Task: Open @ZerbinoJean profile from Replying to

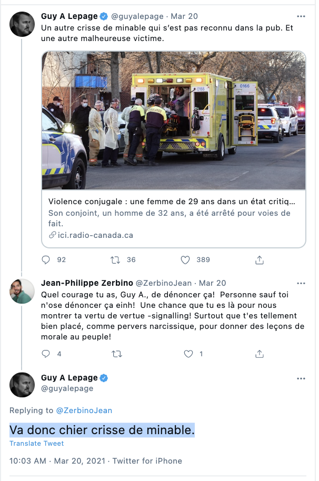Action: click(x=84, y=410)
